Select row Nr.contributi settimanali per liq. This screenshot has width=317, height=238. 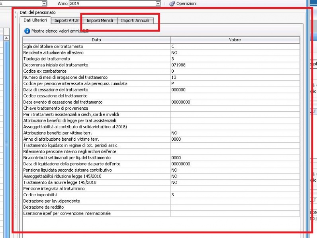161,158
